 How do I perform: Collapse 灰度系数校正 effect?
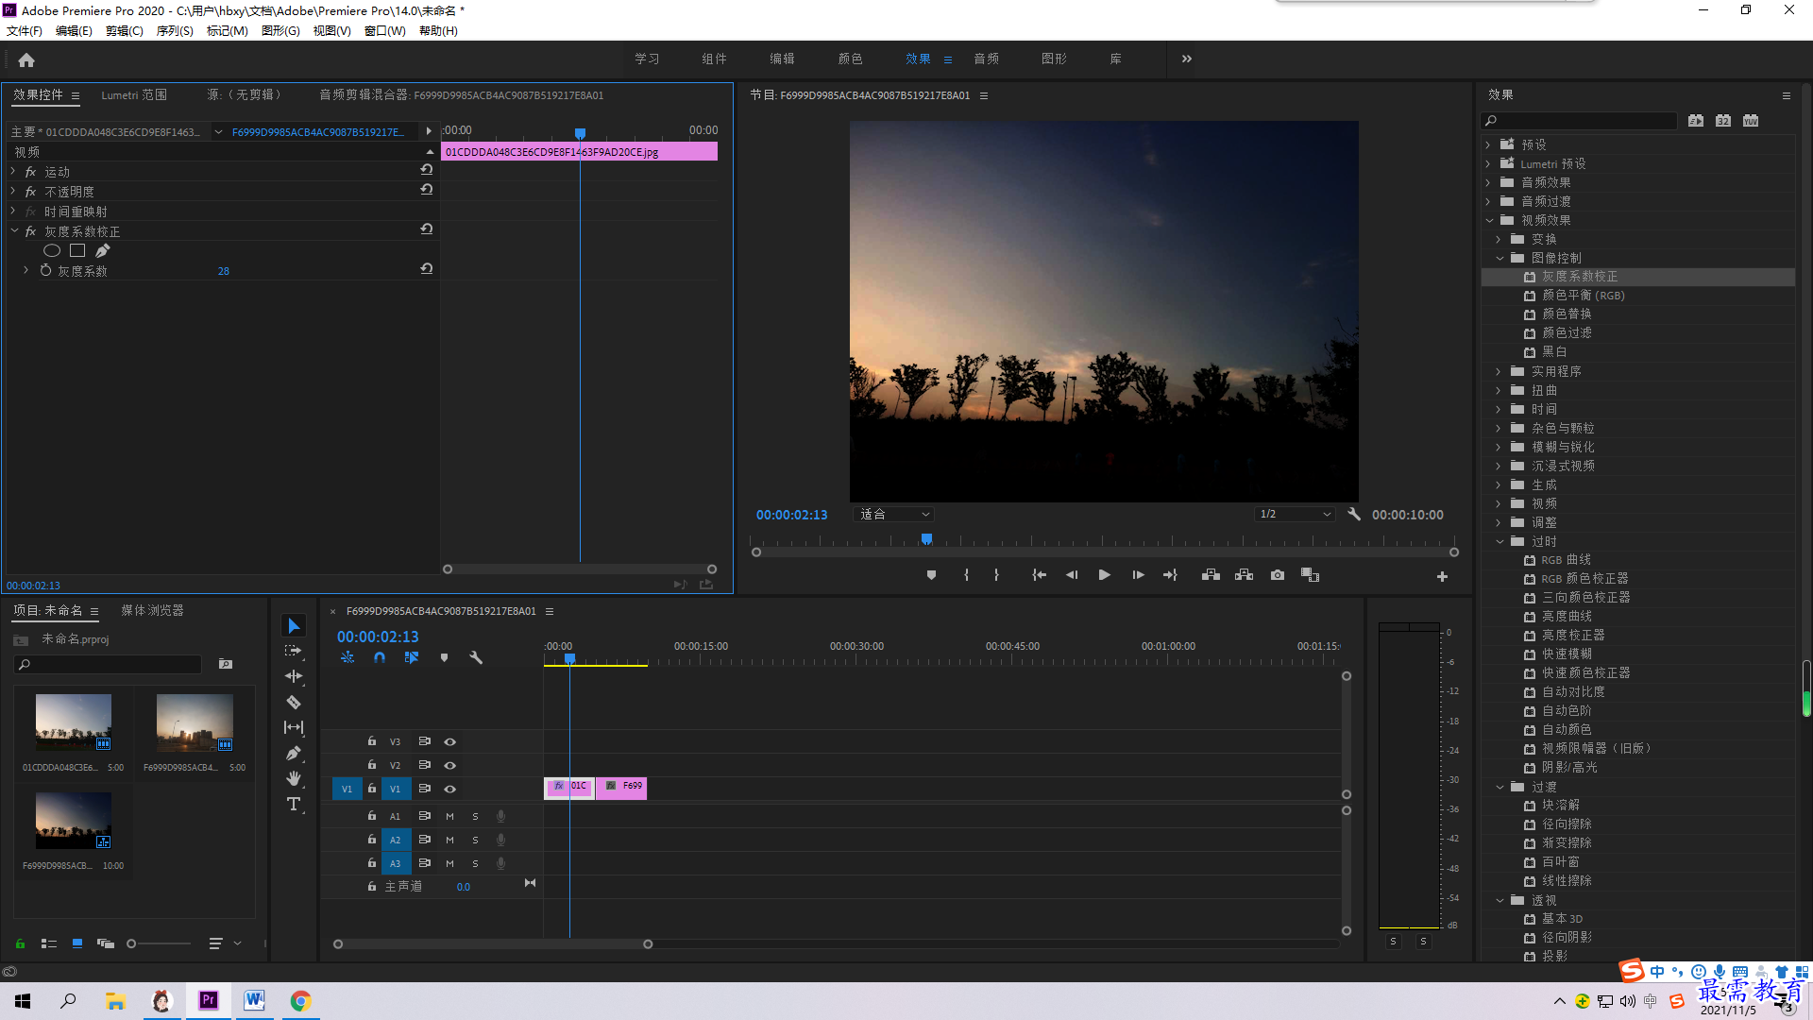(14, 230)
